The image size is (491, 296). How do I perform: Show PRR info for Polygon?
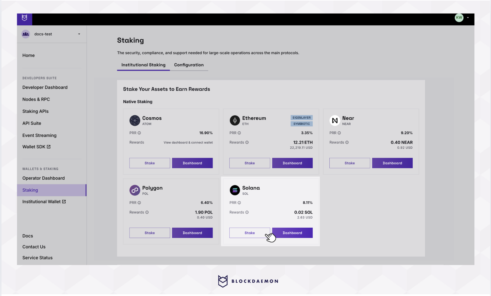click(x=139, y=203)
